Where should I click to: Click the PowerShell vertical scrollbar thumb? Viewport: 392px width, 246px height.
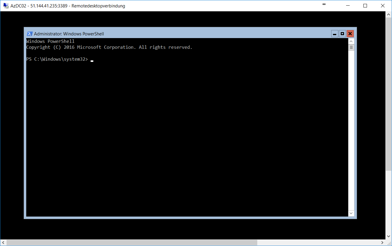[351, 47]
